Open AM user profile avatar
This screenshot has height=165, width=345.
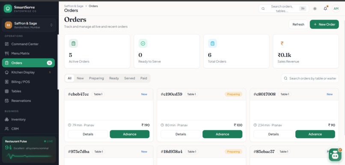tap(336, 9)
